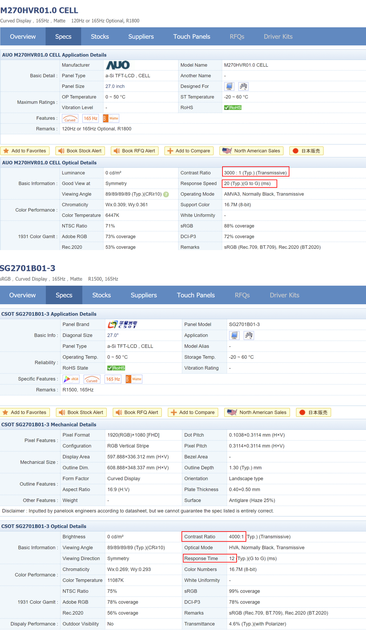Click the Antiglare (Haze 25%) surface value

[252, 501]
